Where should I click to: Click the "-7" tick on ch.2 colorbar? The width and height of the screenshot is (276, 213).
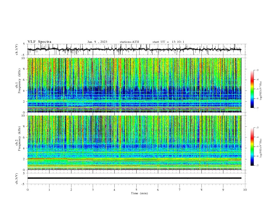(x=257, y=166)
